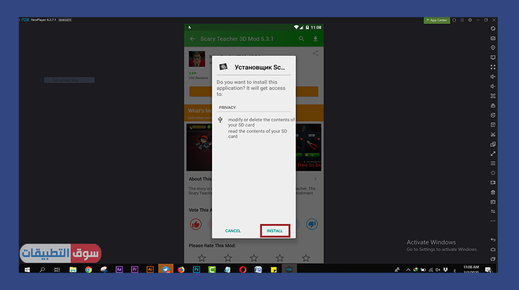Open the more options dots in sidebar
Image resolution: width=519 pixels, height=290 pixels.
click(x=493, y=221)
